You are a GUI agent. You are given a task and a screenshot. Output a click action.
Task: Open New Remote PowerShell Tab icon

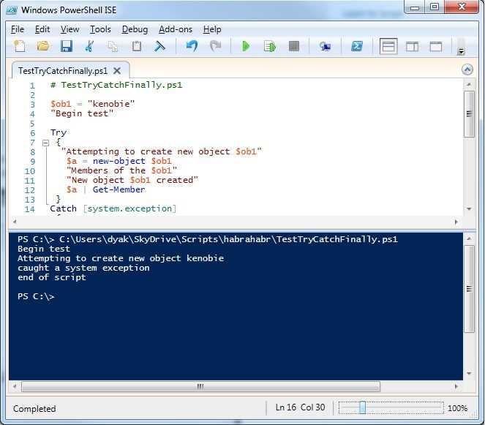[325, 46]
